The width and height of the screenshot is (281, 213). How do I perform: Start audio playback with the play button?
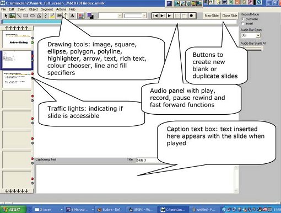(x=170, y=16)
